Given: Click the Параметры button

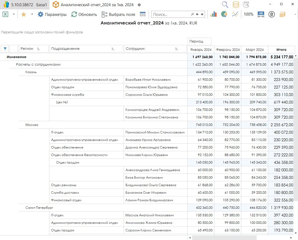Looking at the screenshot, I should point(52,15).
